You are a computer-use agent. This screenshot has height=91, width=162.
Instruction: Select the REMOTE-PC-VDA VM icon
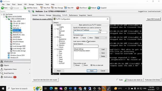point(11,35)
